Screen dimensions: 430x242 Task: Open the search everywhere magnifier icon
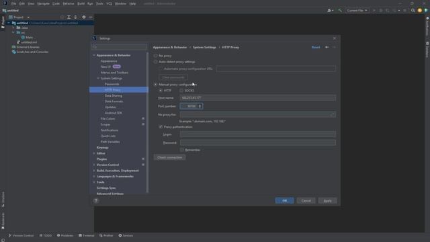(x=413, y=11)
